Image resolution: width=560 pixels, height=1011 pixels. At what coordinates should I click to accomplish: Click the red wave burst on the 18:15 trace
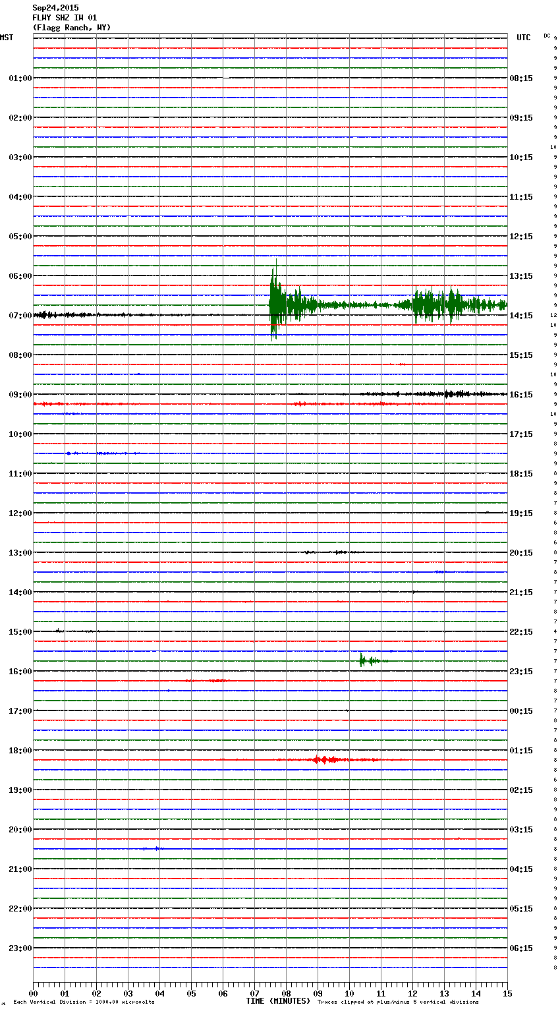click(x=327, y=760)
